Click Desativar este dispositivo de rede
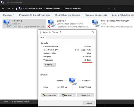Image resolution: width=134 pixels, height=107 pixels. 35,15
